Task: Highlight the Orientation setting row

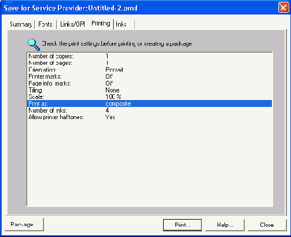Action: pos(150,70)
